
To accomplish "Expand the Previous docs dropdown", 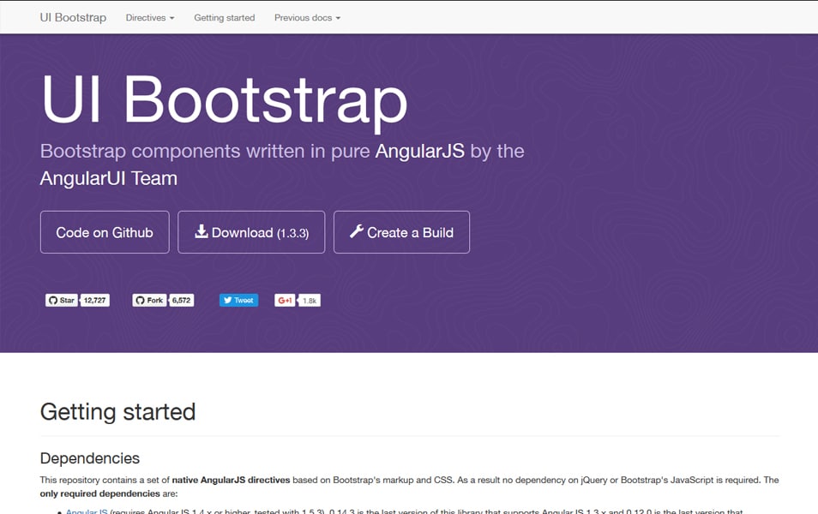I will [x=307, y=18].
